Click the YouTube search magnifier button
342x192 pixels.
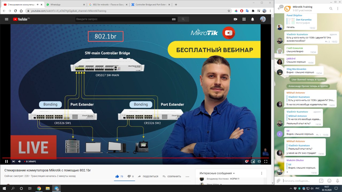(x=183, y=19)
